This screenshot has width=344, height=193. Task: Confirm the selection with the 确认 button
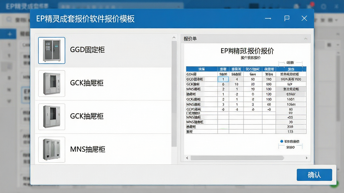pos(314,175)
